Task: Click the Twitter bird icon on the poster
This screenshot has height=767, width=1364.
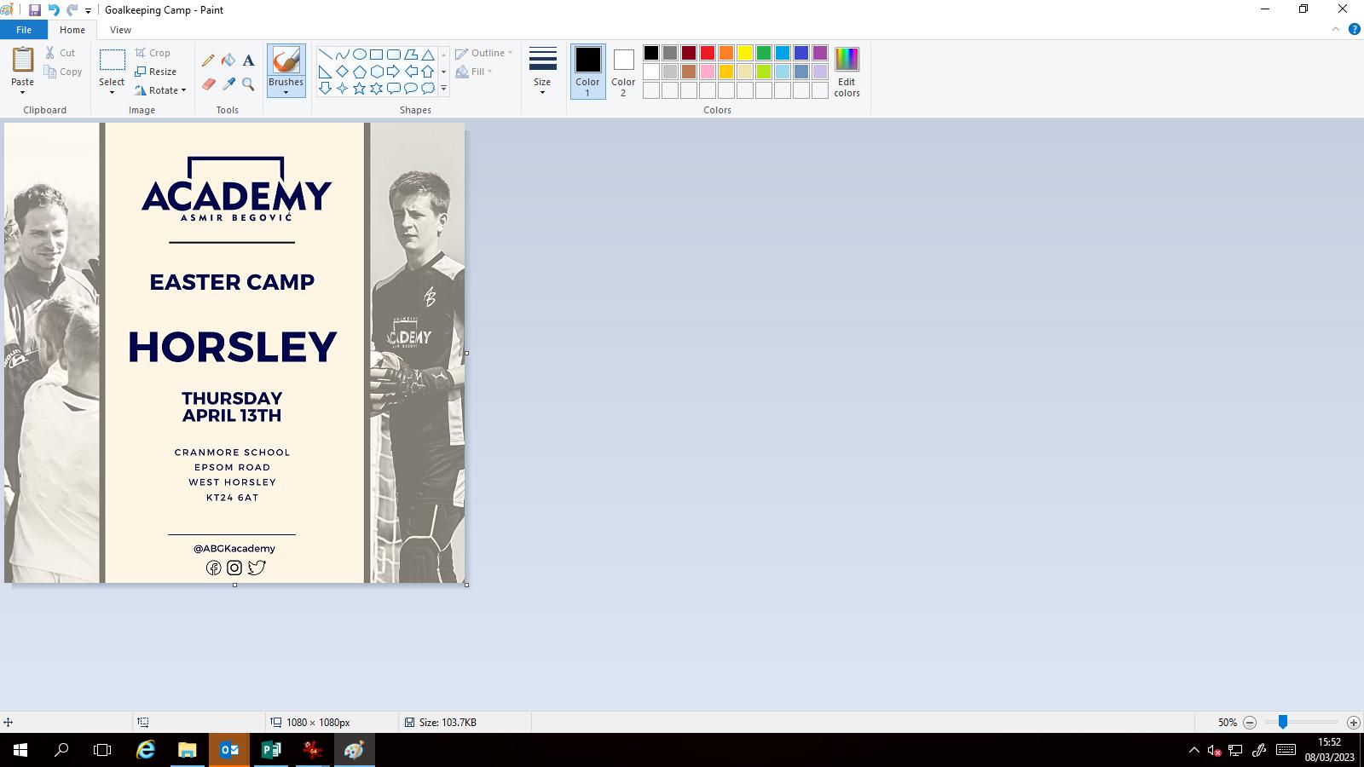Action: [x=257, y=568]
